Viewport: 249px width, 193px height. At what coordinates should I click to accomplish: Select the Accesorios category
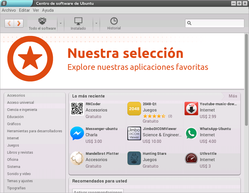point(16,96)
